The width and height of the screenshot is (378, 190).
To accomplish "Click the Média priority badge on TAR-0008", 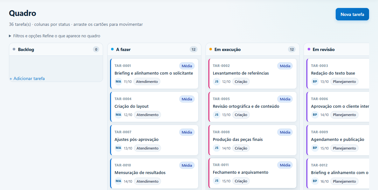I will [285, 132].
